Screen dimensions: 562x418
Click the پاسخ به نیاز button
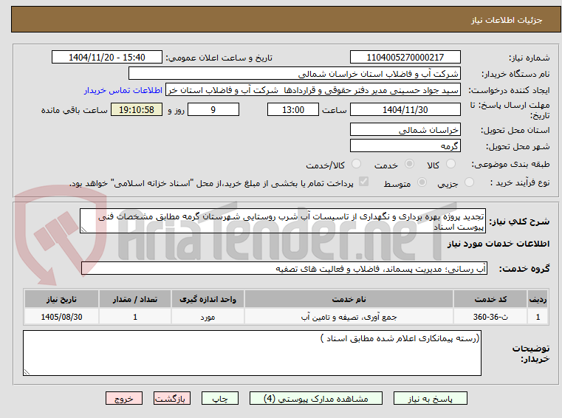[x=430, y=398]
